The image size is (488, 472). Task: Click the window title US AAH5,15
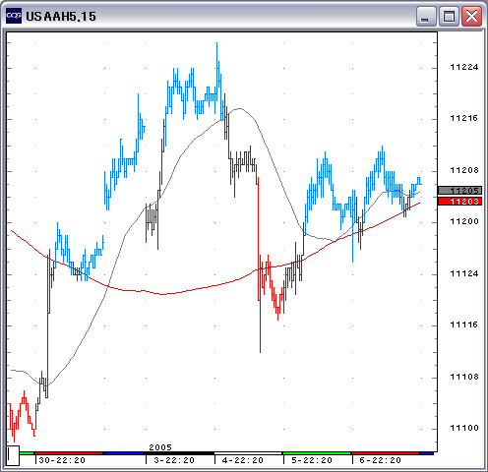point(61,17)
